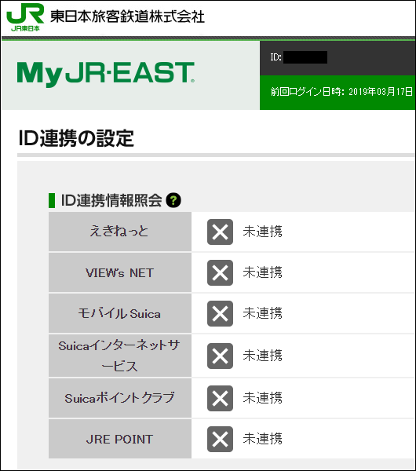This screenshot has height=471, width=416.
Task: Click 未連携 status beside えきねっと
Action: tap(262, 232)
